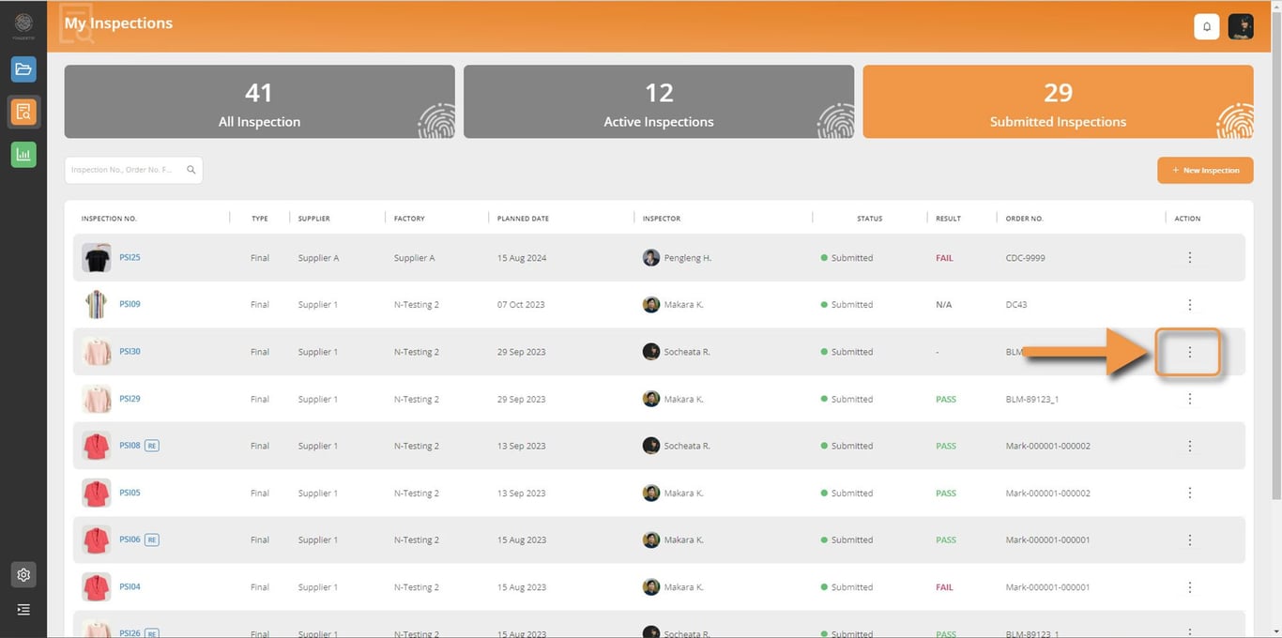Click the Result column header
This screenshot has height=638, width=1282.
point(948,219)
